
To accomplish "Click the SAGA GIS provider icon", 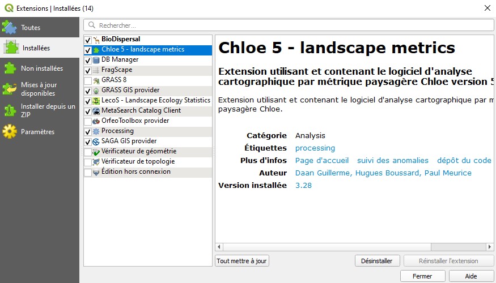I will [x=96, y=141].
